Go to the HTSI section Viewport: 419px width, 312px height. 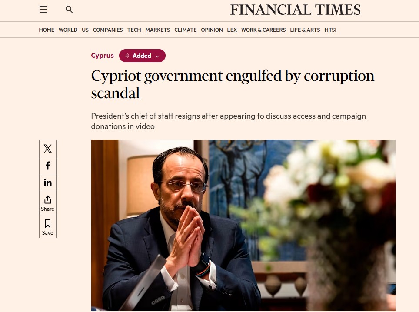[330, 30]
